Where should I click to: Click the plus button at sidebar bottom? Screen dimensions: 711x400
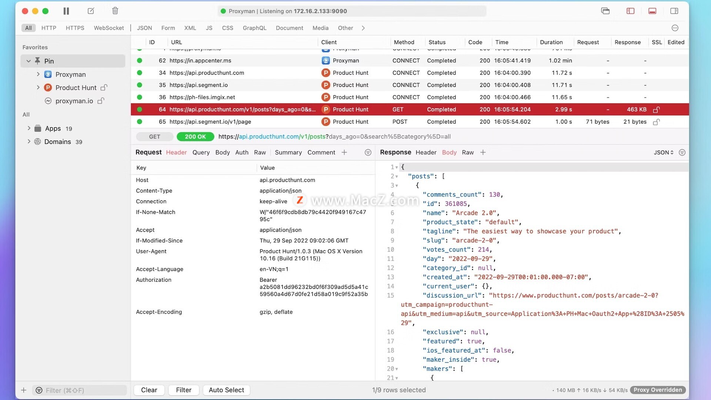pos(24,390)
